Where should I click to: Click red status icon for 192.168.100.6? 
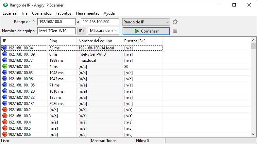click(x=5, y=134)
